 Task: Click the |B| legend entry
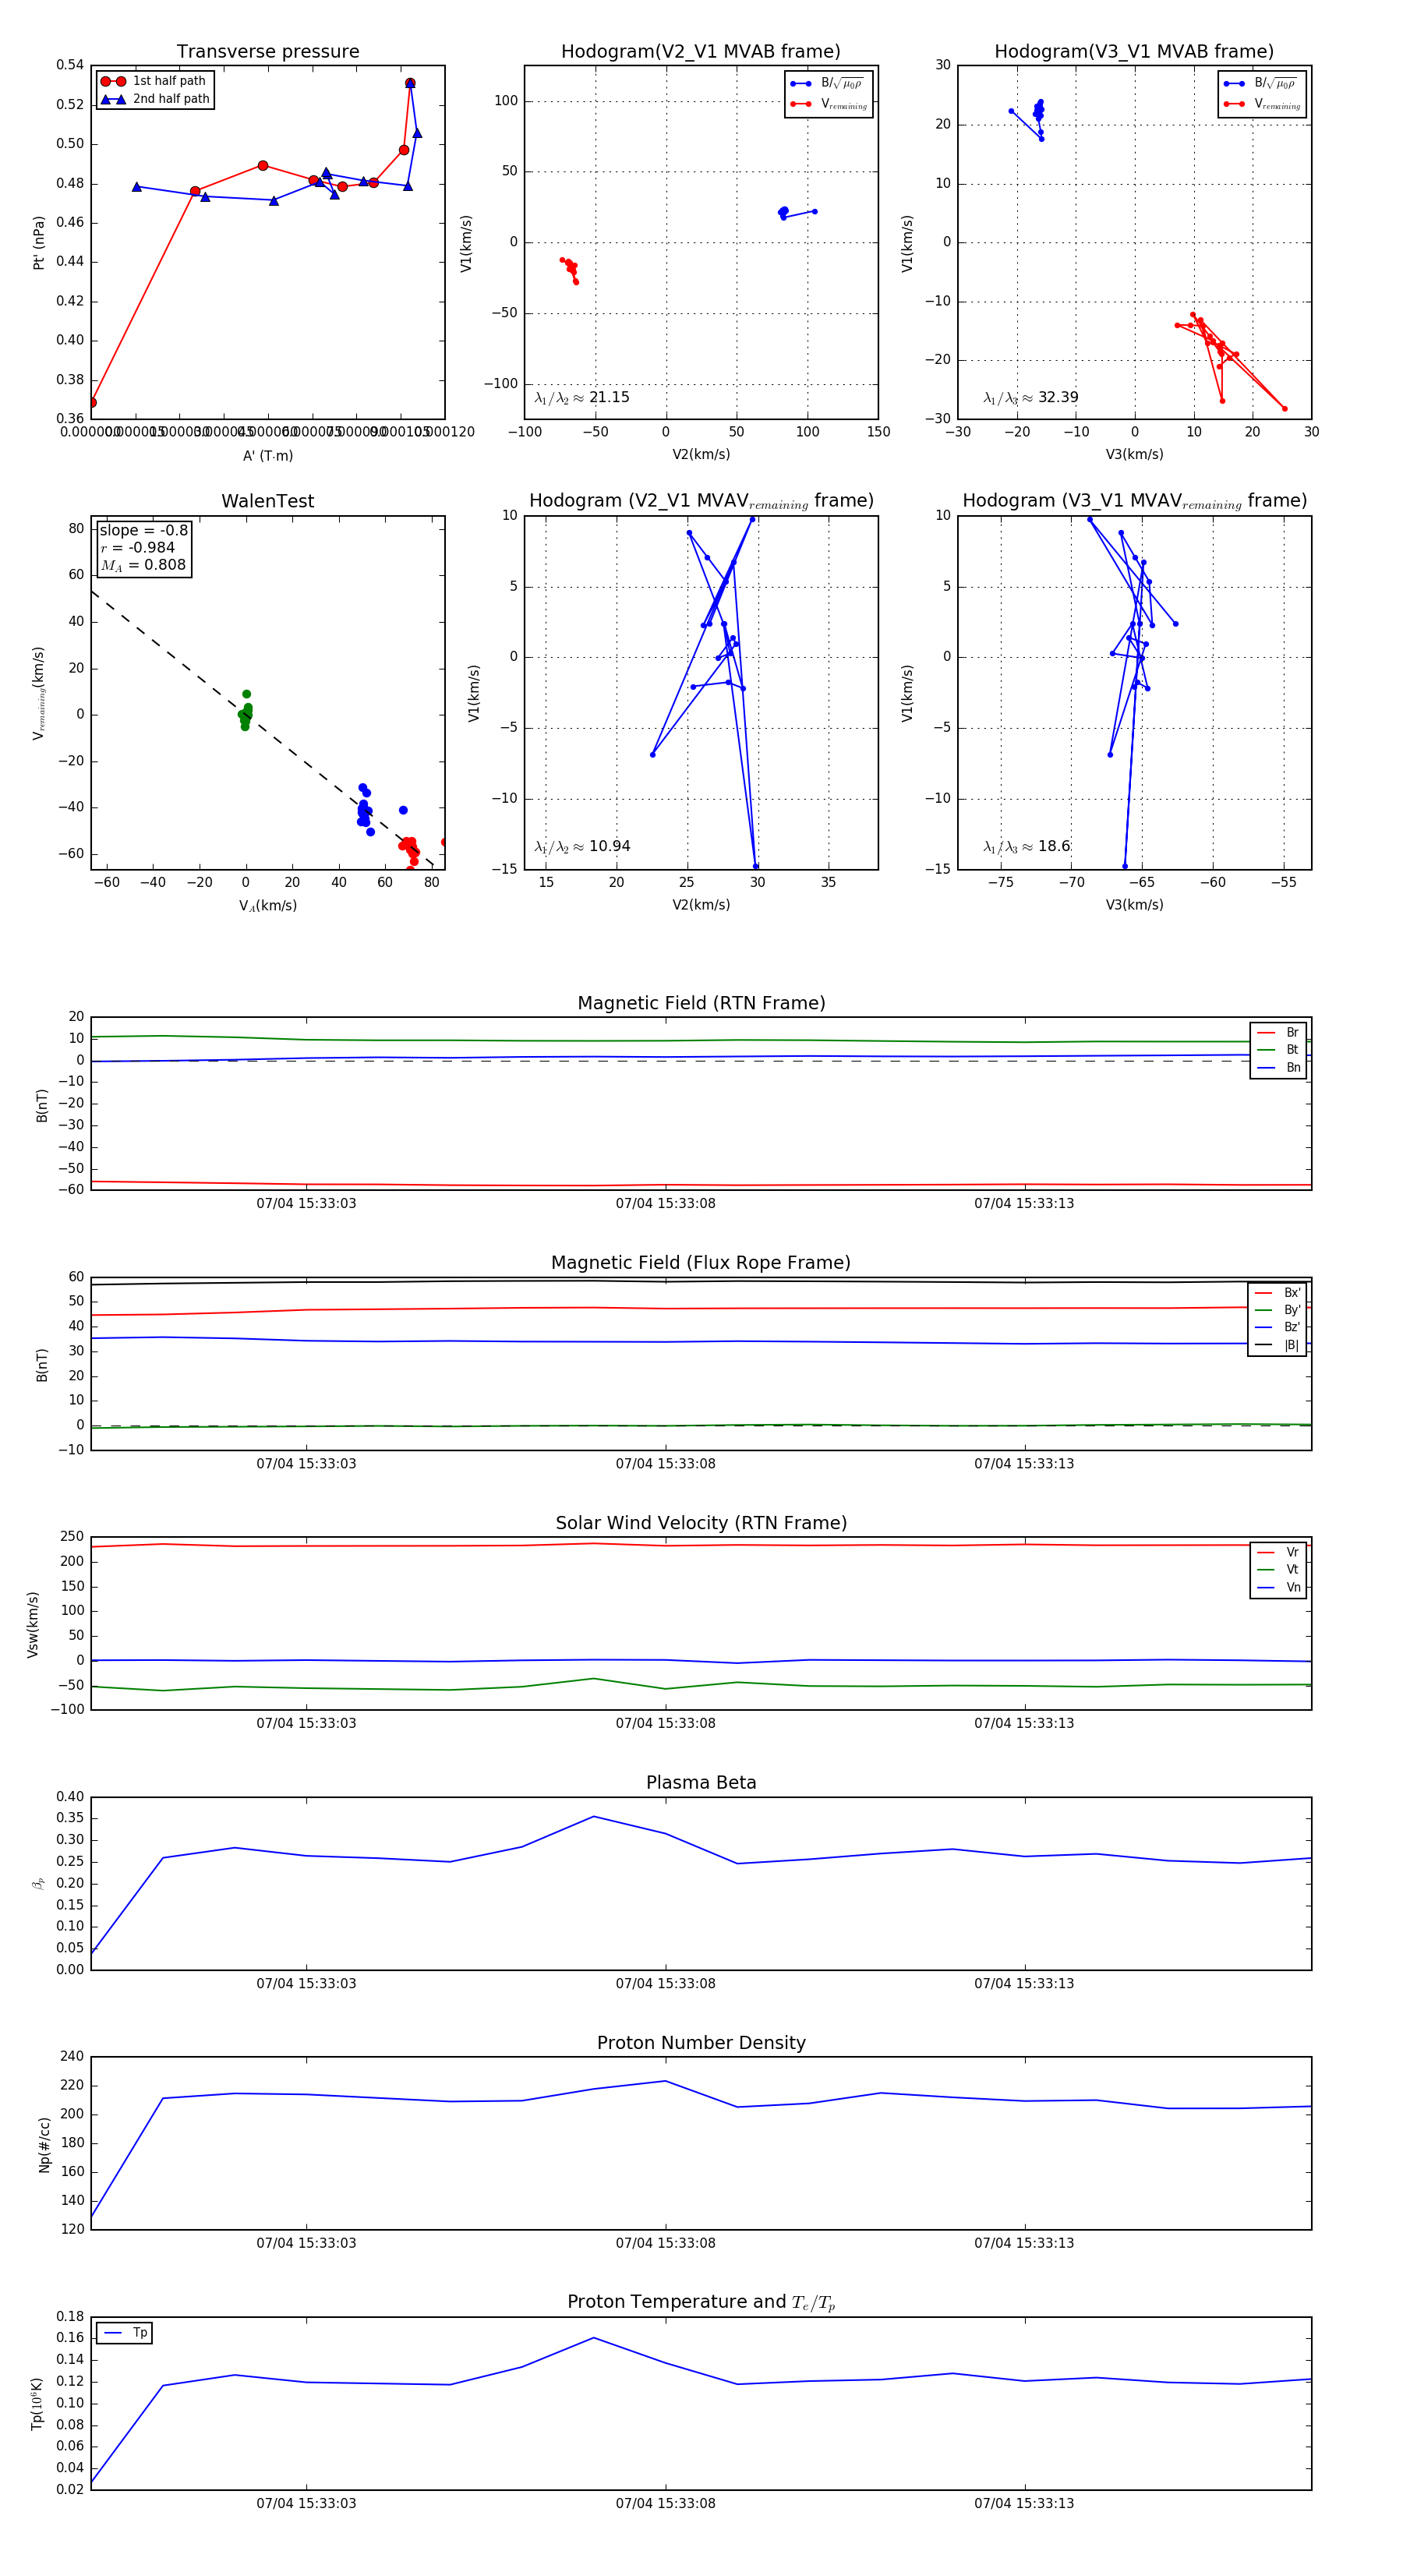[x=1292, y=1345]
